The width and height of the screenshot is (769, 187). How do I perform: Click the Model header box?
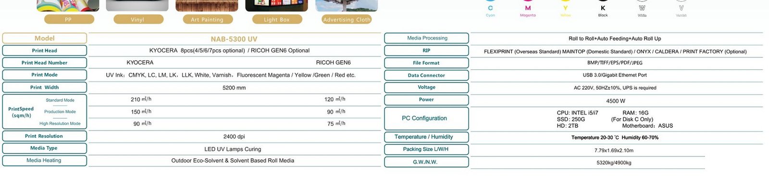click(45, 38)
